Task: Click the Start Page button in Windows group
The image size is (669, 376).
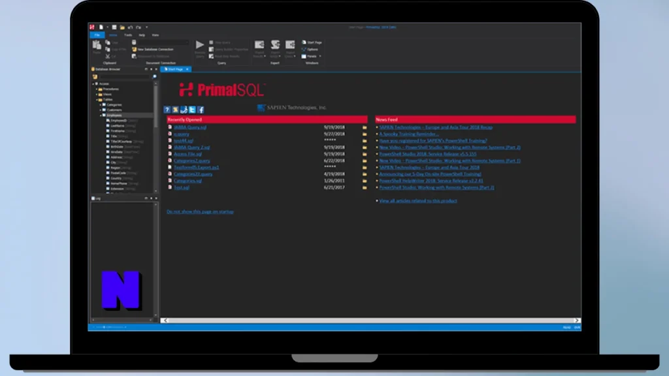Action: pyautogui.click(x=312, y=42)
